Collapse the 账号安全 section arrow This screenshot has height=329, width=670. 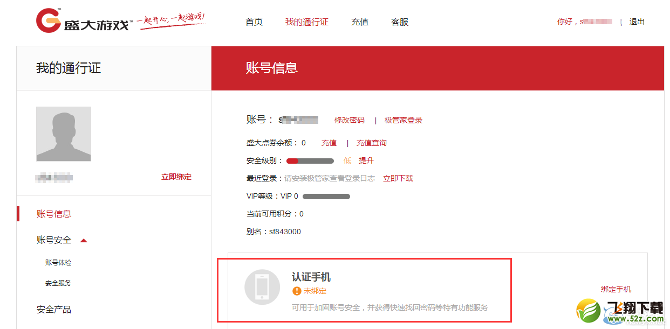point(84,240)
